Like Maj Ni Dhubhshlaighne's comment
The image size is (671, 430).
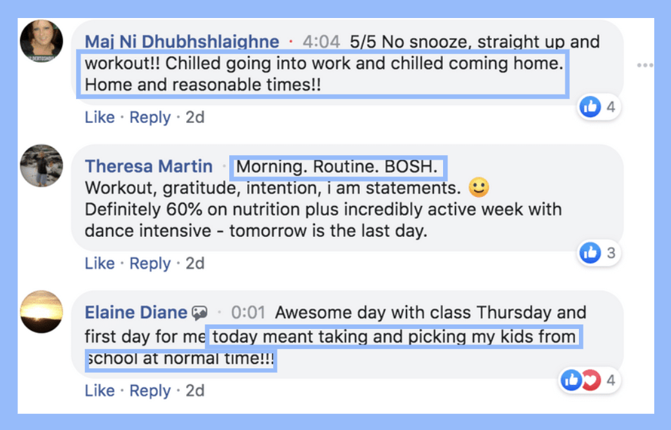(x=100, y=117)
